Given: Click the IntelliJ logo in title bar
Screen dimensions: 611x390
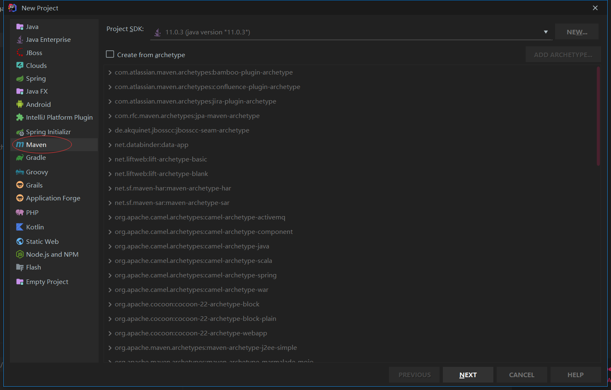Looking at the screenshot, I should pyautogui.click(x=12, y=8).
